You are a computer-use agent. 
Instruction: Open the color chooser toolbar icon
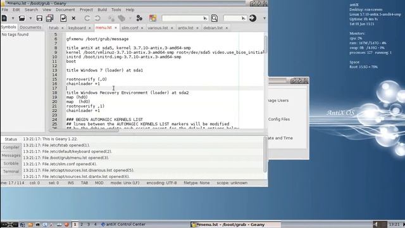click(153, 18)
